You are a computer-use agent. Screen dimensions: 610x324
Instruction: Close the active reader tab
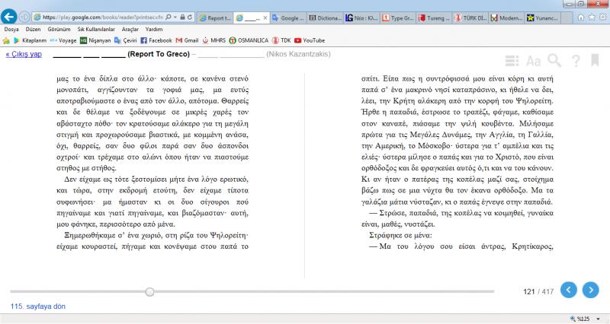pyautogui.click(x=265, y=17)
